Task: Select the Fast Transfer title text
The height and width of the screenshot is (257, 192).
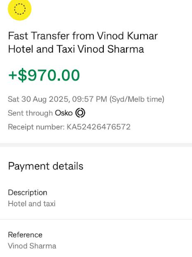Action: [x=83, y=42]
